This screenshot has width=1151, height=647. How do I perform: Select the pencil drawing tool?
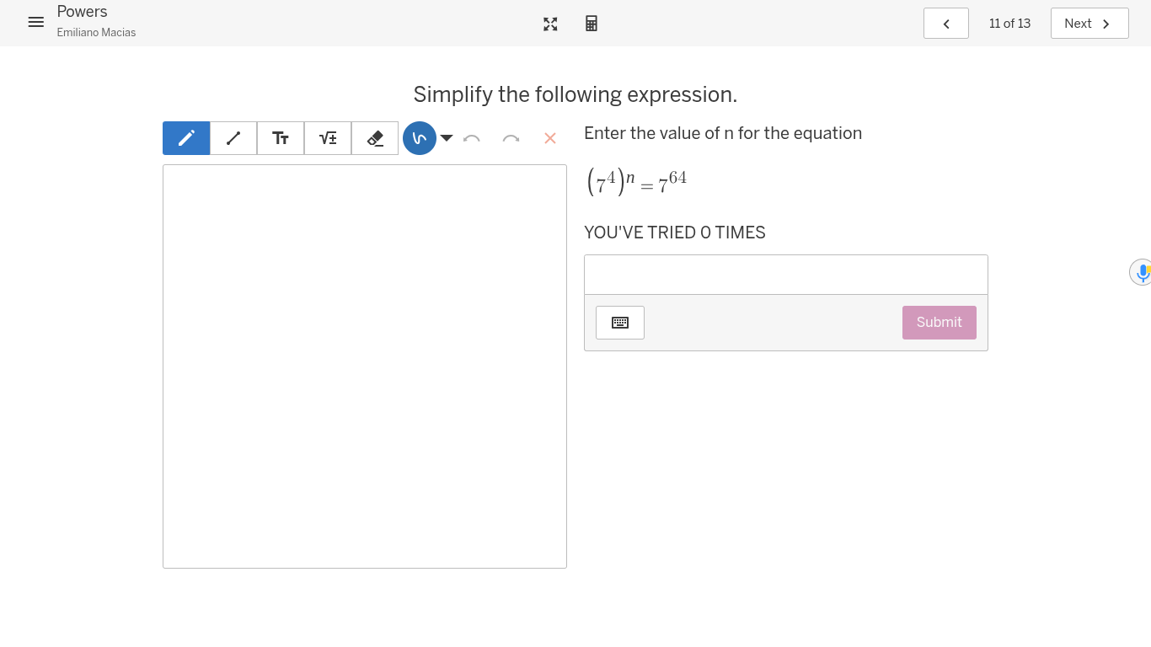[186, 138]
